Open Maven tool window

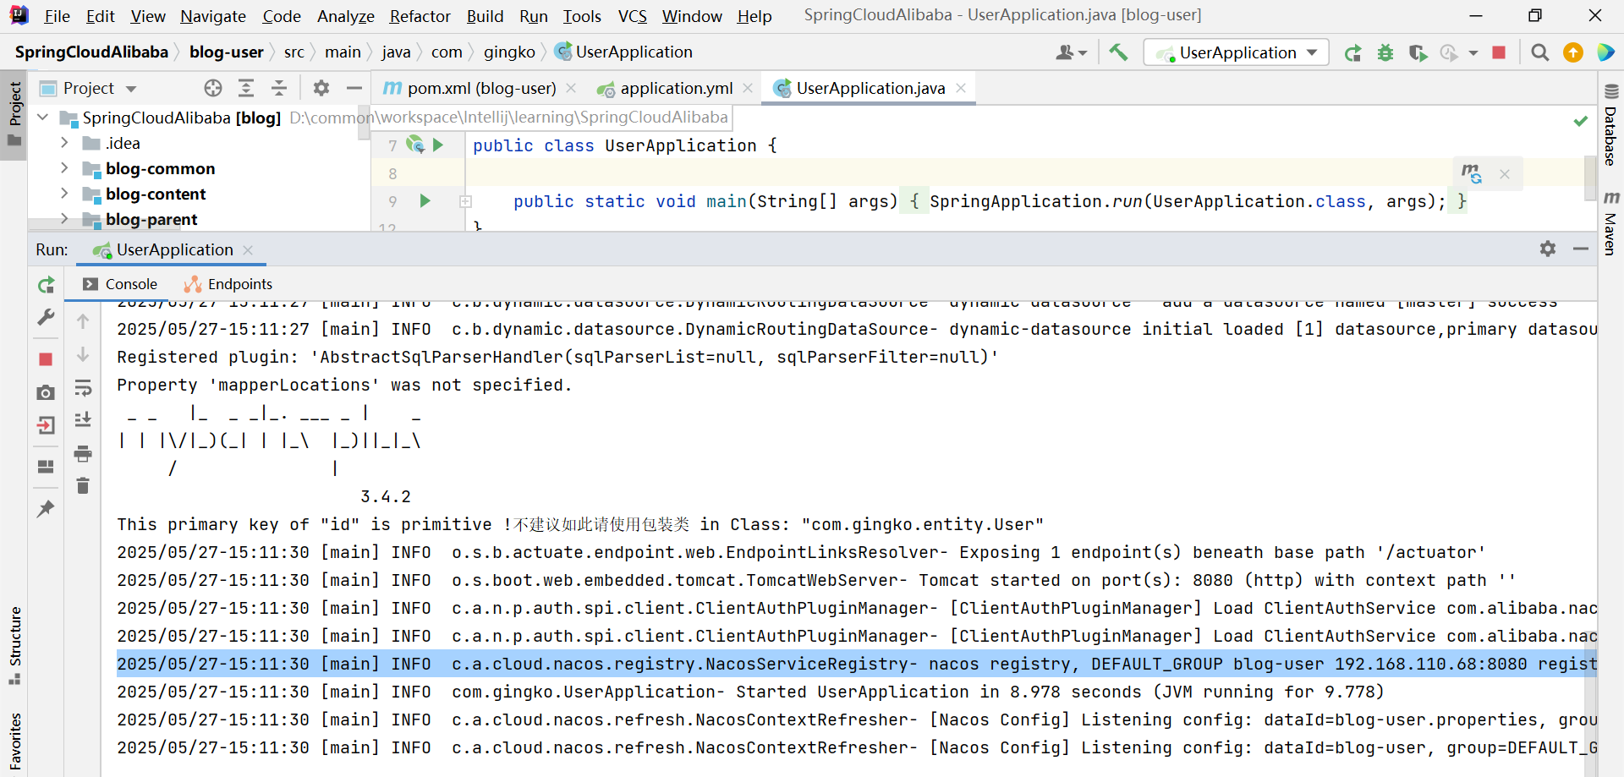(x=1610, y=223)
